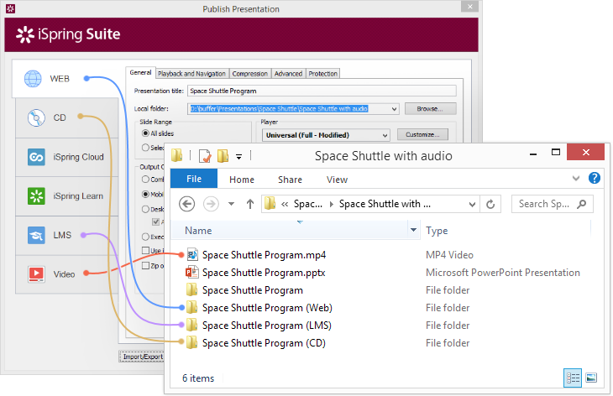Select the Video play icon
The height and width of the screenshot is (396, 613).
click(36, 274)
